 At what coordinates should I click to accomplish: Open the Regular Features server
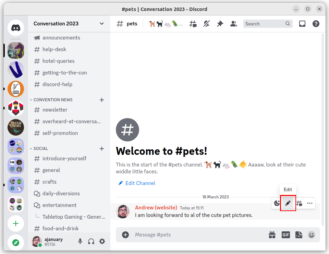[x=16, y=127]
